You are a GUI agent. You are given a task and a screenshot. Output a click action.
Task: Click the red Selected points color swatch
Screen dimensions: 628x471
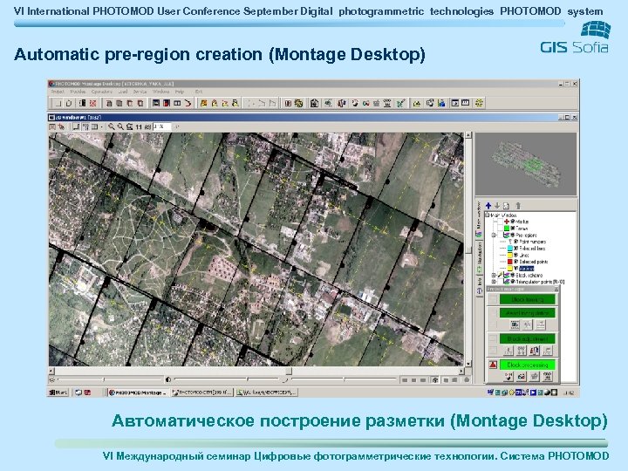point(510,262)
